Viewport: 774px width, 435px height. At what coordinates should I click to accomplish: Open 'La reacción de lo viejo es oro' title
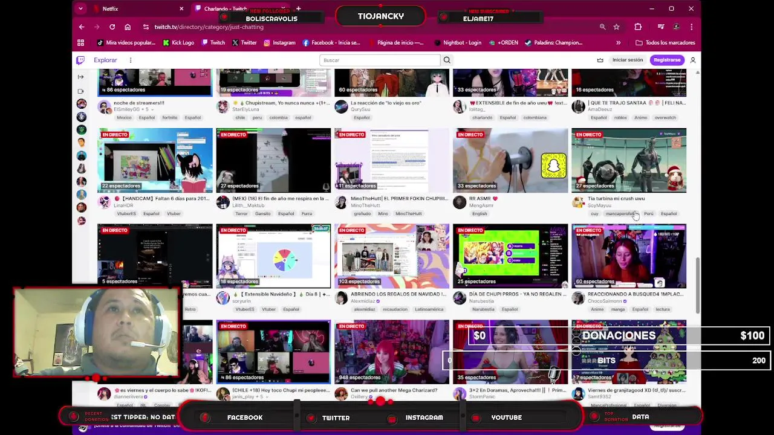[x=386, y=103]
